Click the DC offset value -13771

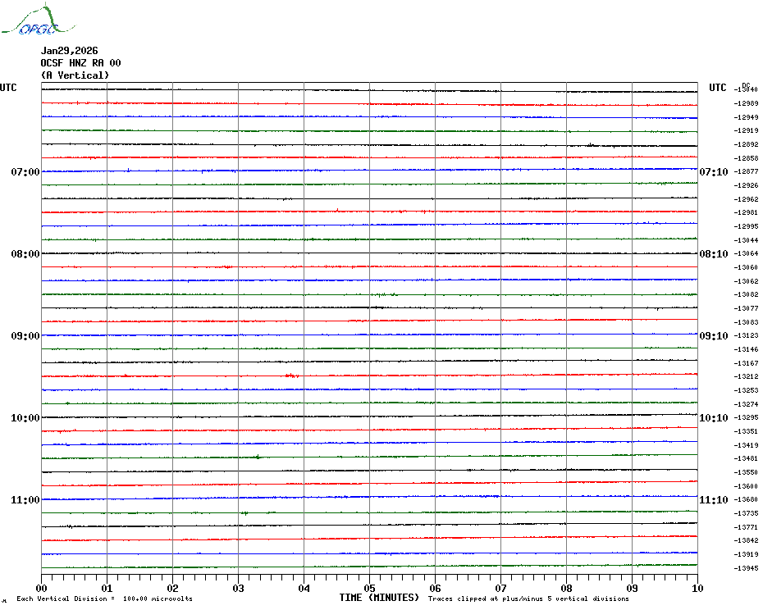click(746, 527)
